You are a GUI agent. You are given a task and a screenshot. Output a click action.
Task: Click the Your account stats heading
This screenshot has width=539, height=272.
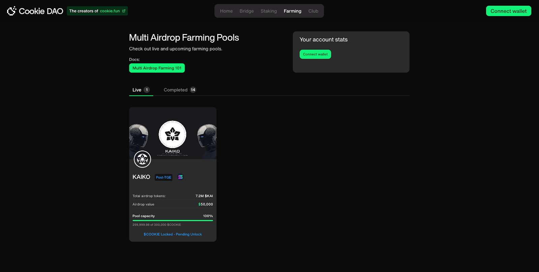click(323, 40)
